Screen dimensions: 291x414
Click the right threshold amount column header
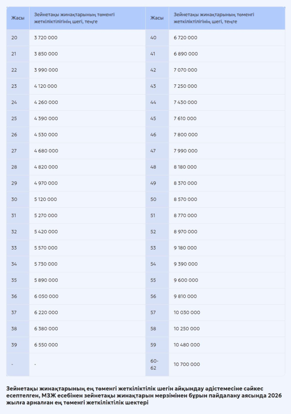pyautogui.click(x=213, y=18)
